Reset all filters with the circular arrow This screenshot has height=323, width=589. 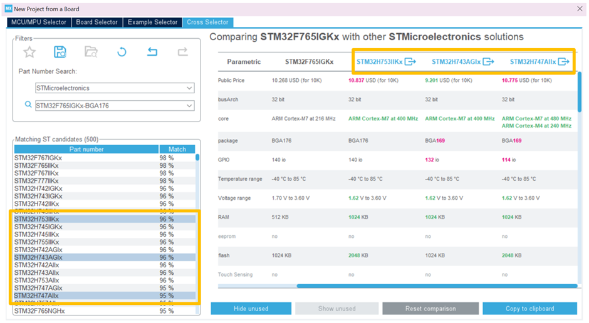coord(122,52)
